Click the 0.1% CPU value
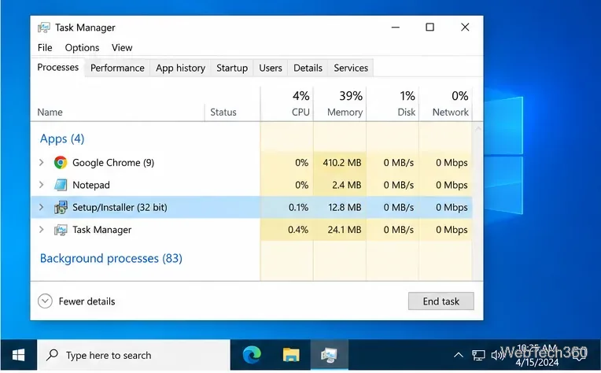The image size is (601, 373). tap(298, 208)
